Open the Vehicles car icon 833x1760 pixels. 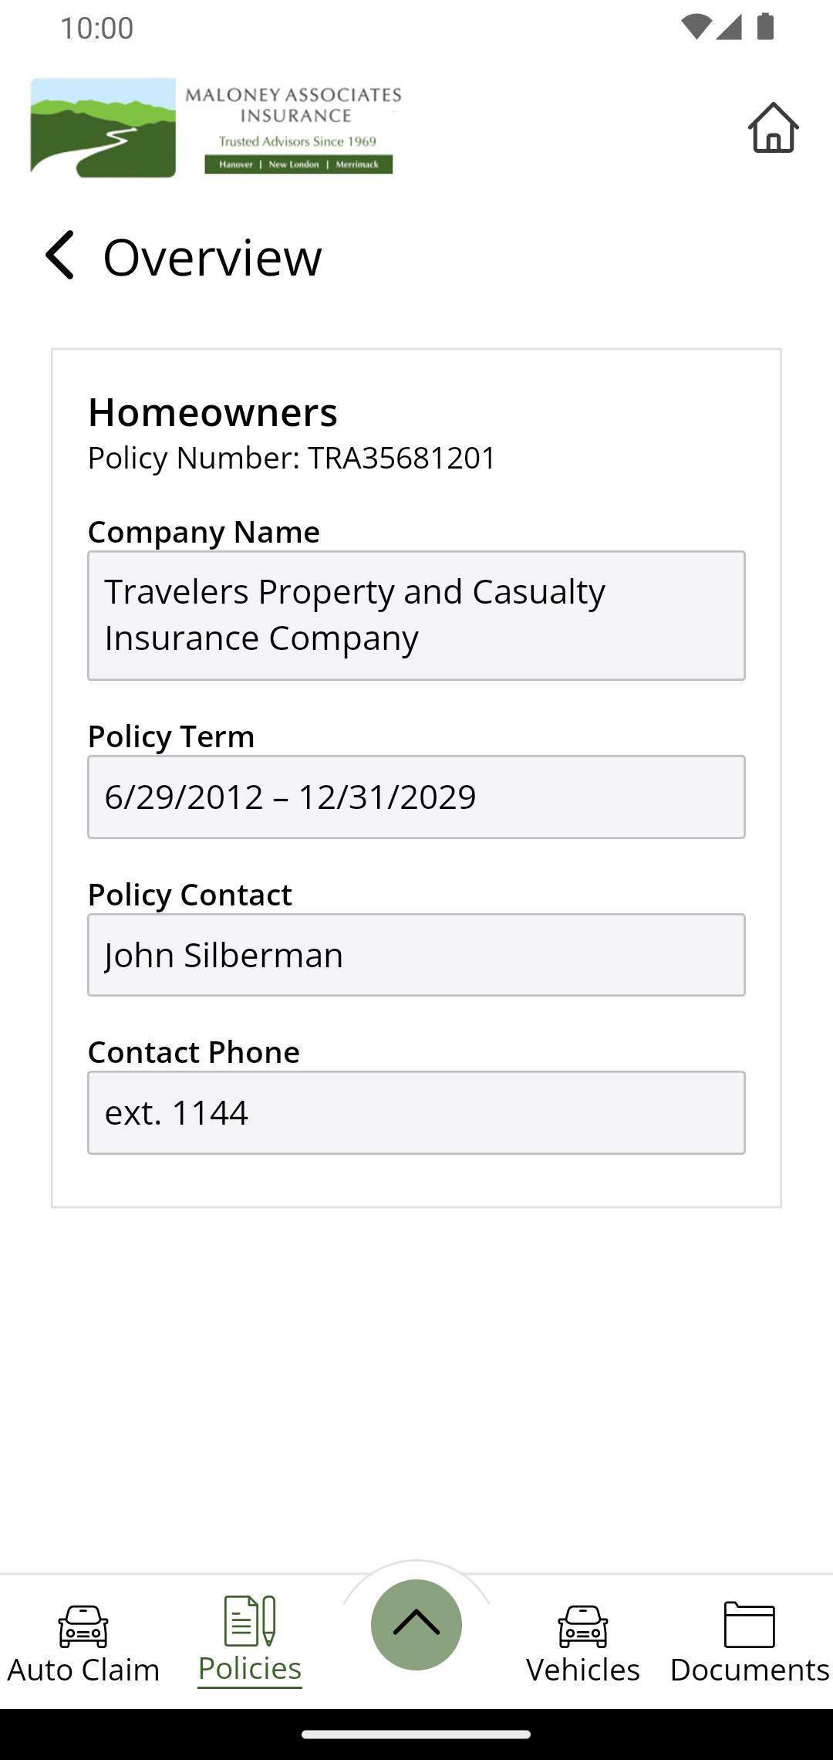[583, 1624]
